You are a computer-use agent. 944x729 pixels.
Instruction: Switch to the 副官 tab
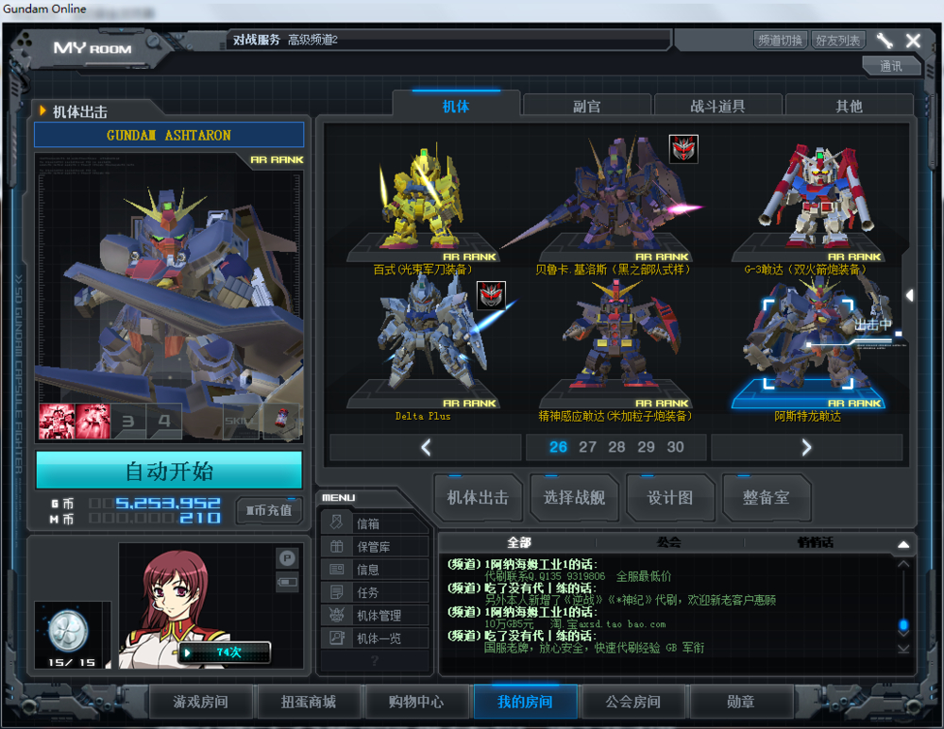click(x=586, y=107)
